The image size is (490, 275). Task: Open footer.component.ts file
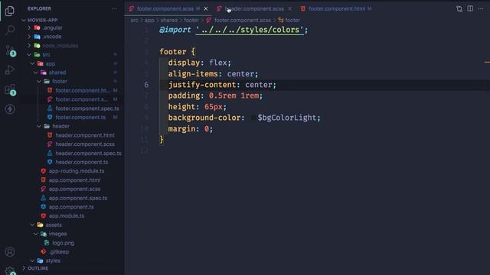click(x=80, y=118)
